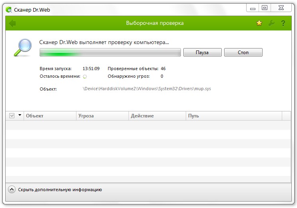Click the Dr.Web title bar app icon
297x208 pixels.
(x=8, y=10)
